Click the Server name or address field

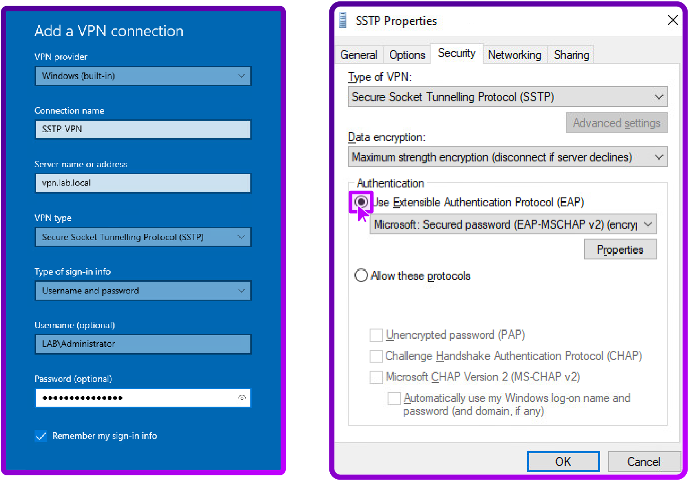click(143, 183)
